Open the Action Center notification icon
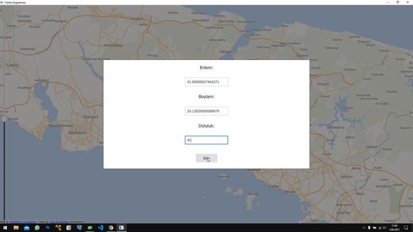 [406, 227]
